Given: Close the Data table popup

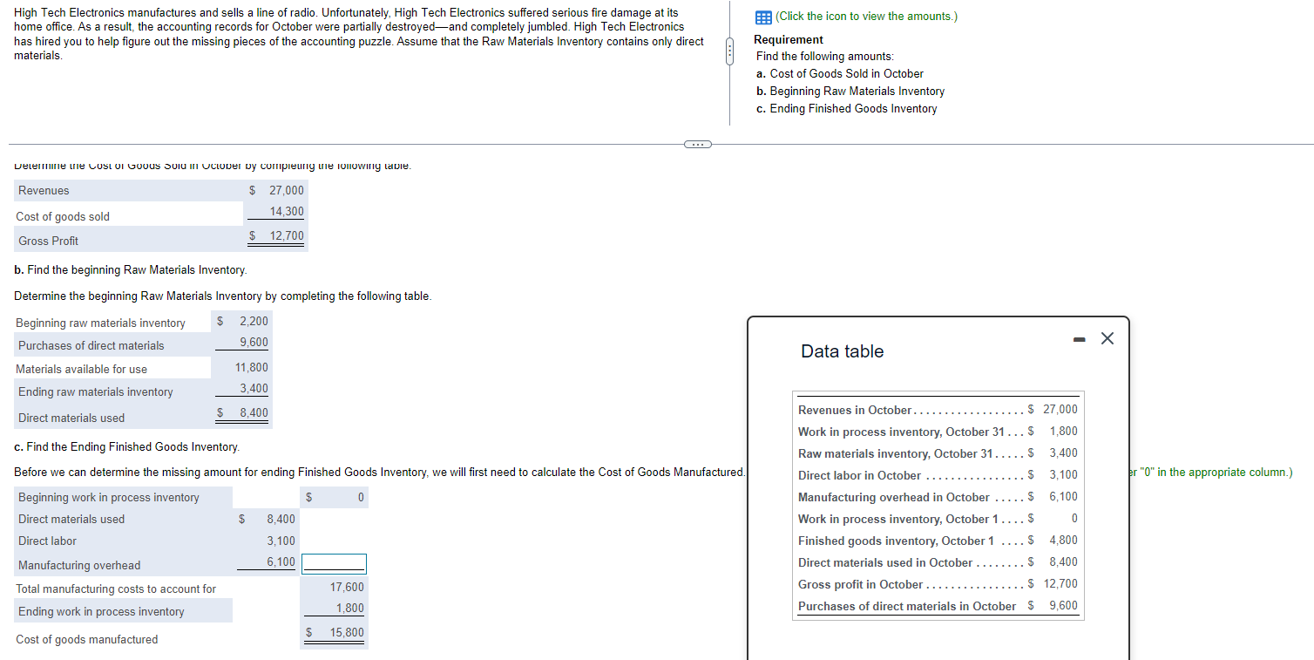Looking at the screenshot, I should (1107, 338).
